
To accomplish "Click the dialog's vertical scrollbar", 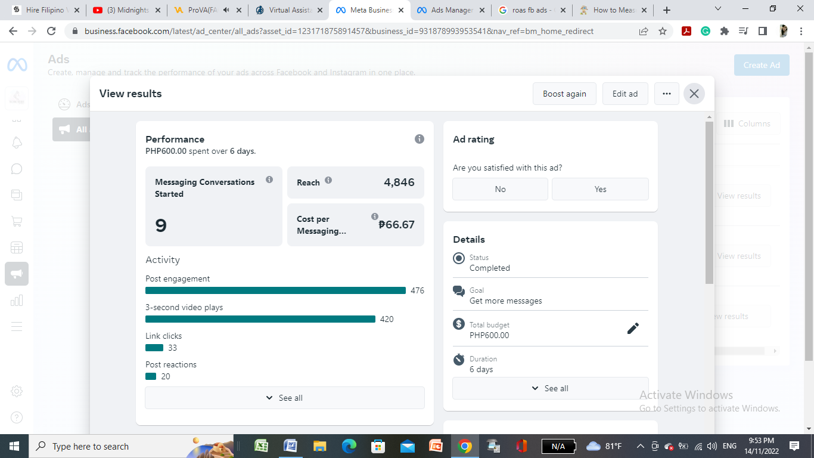I will point(709,203).
